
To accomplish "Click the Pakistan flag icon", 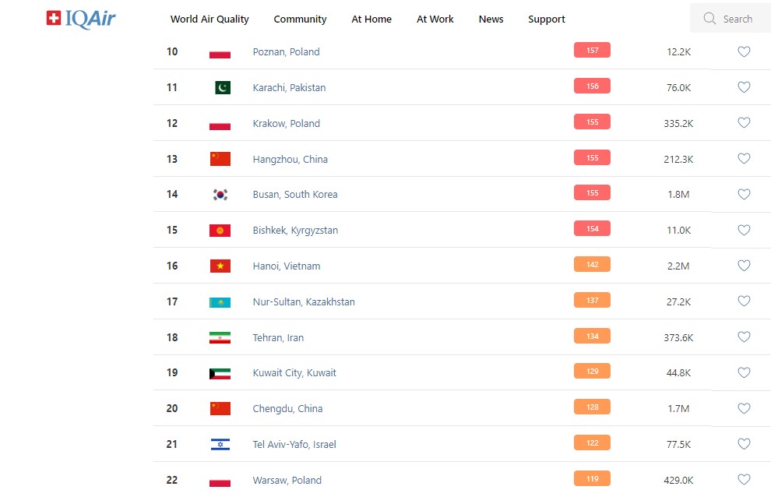I will (x=223, y=87).
